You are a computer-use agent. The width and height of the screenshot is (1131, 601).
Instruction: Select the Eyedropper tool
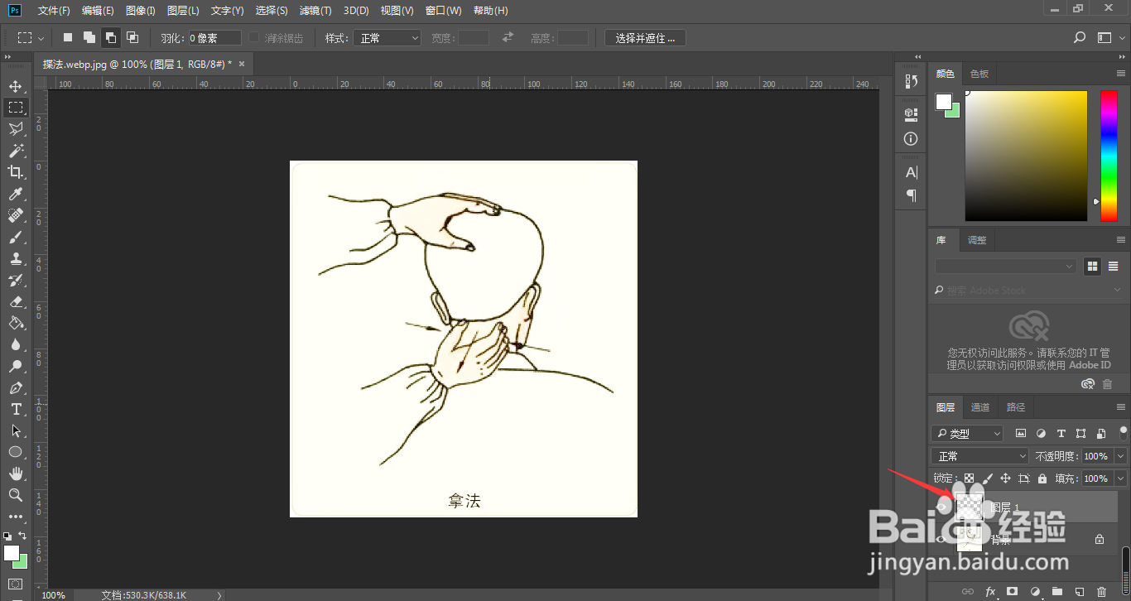pyautogui.click(x=16, y=194)
